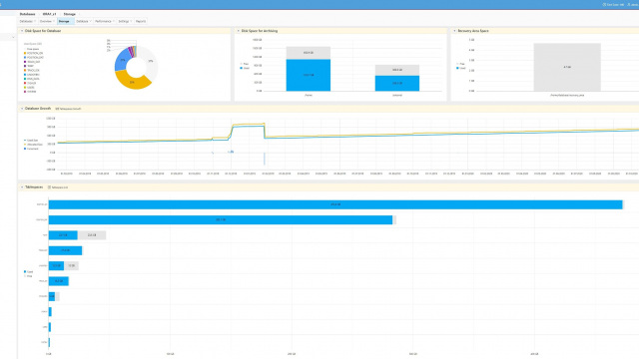Screen dimensions: 639x359
Task: Click gray free portion of second archiving disk
Action: (397, 70)
